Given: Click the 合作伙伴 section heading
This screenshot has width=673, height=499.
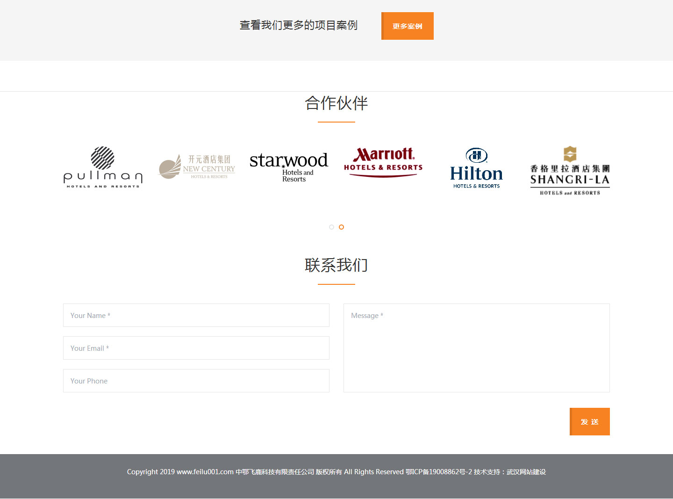Looking at the screenshot, I should (x=336, y=103).
